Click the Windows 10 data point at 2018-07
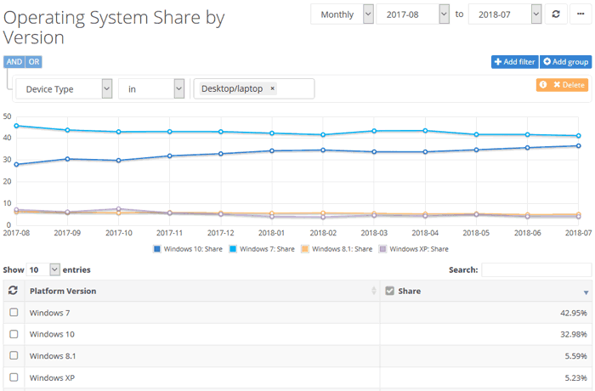Image resolution: width=595 pixels, height=391 pixels. tap(578, 145)
